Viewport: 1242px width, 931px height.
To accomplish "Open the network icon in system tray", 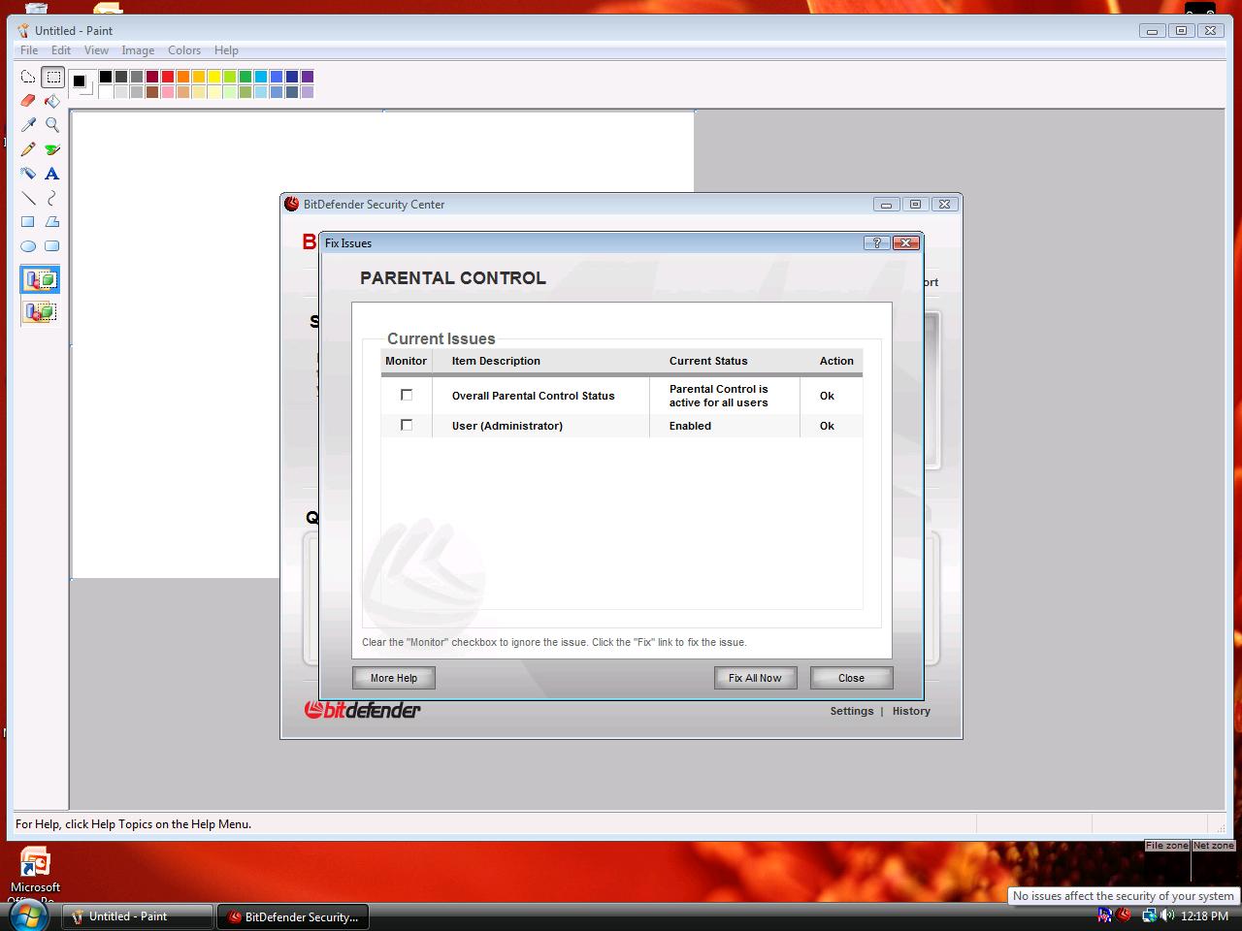I will (x=1148, y=915).
